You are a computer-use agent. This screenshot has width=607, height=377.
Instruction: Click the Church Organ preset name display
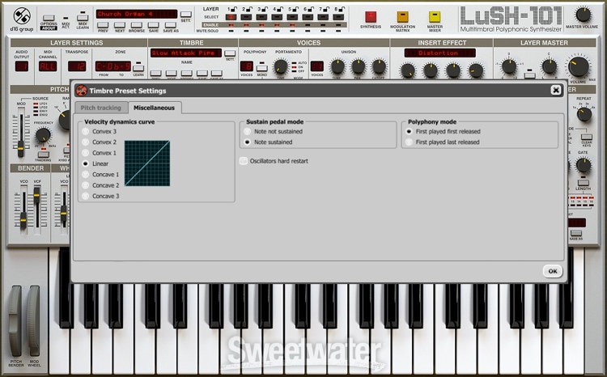pos(136,14)
